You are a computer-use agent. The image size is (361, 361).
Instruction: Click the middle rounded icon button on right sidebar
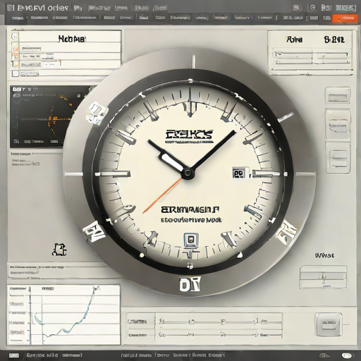(338, 123)
